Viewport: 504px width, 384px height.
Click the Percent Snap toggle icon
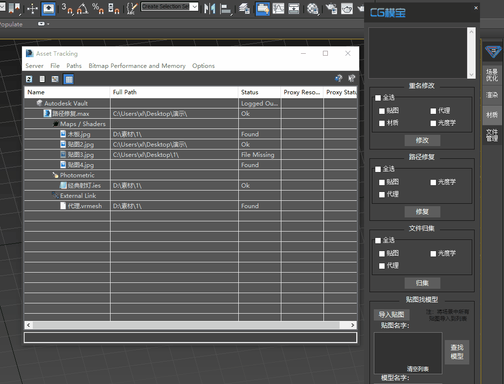pyautogui.click(x=98, y=8)
